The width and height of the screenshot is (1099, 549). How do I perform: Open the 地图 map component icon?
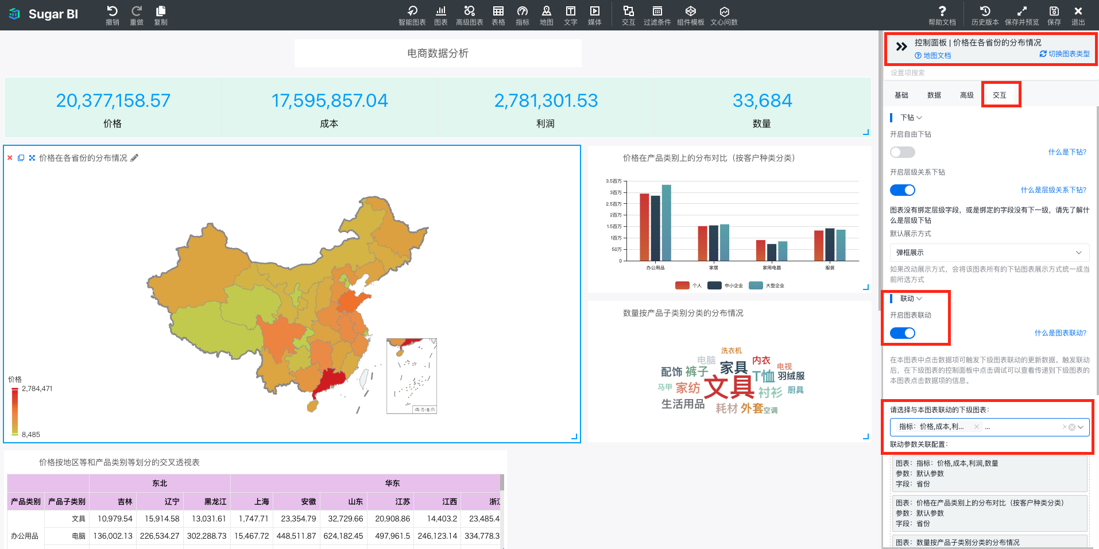547,11
